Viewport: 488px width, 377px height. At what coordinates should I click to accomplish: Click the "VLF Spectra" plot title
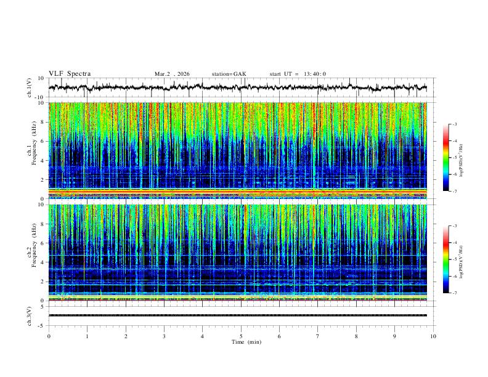70,74
